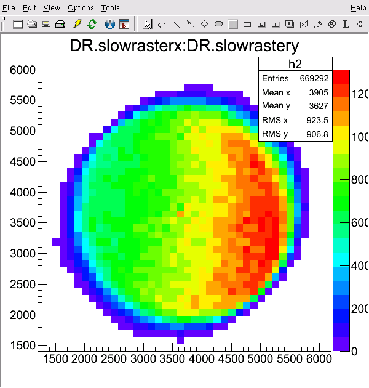Select the DR.slowrasterx:DR.slowrastery histogram title
Screen dimensions: 369x388
[x=184, y=46]
